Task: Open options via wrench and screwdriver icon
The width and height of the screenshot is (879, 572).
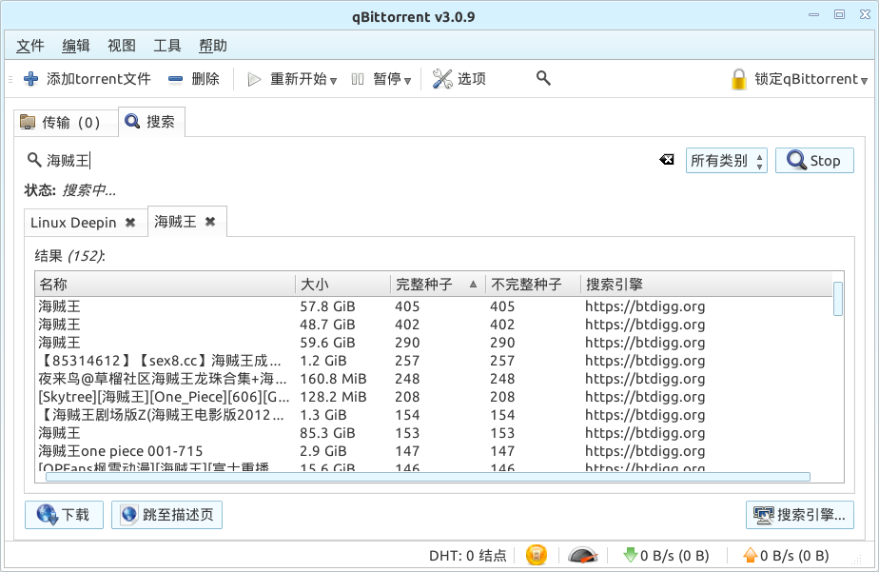Action: tap(442, 79)
